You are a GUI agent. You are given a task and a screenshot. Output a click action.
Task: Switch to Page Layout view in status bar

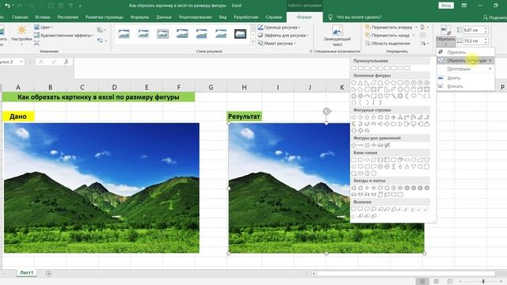click(x=436, y=282)
